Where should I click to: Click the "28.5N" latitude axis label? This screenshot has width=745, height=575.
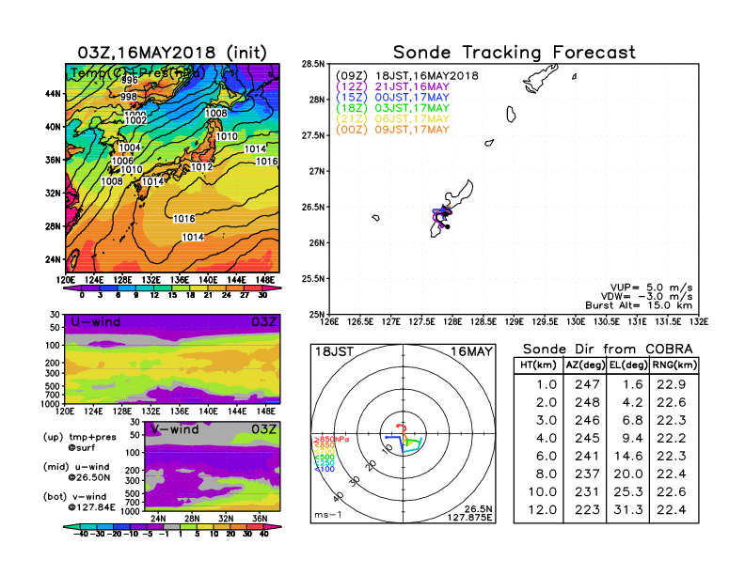[x=313, y=64]
